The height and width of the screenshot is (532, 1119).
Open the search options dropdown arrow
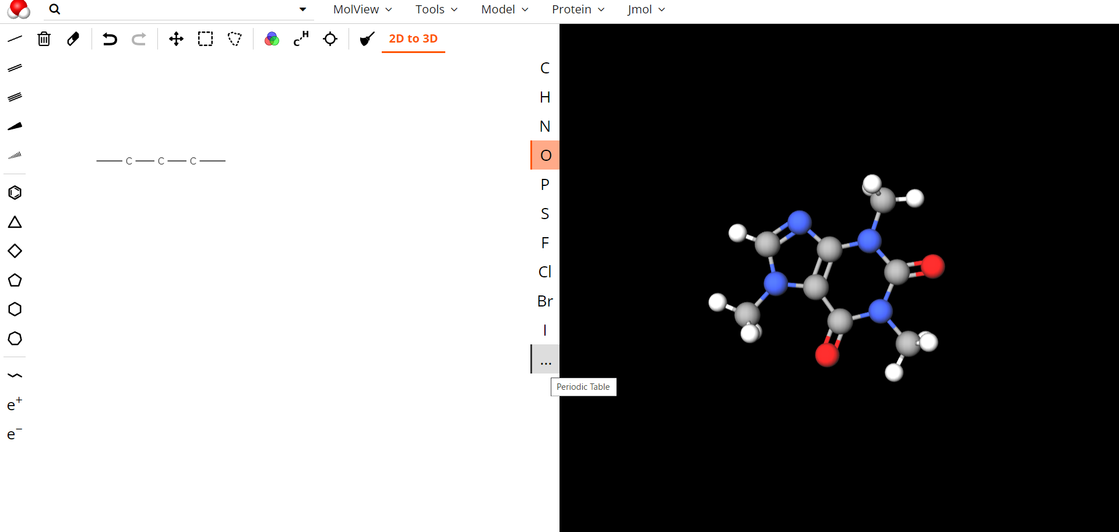click(302, 9)
